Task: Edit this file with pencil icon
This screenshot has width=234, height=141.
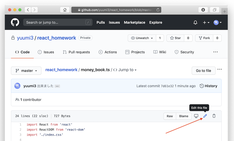Action: tap(205, 116)
